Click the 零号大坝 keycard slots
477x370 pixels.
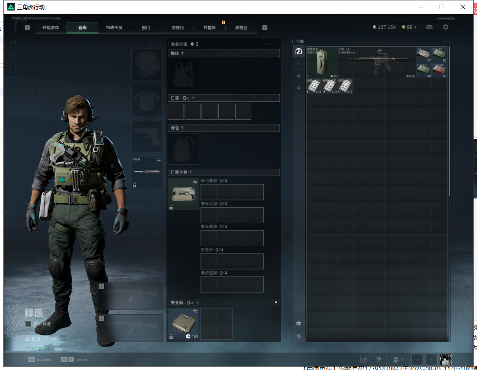coord(232,215)
